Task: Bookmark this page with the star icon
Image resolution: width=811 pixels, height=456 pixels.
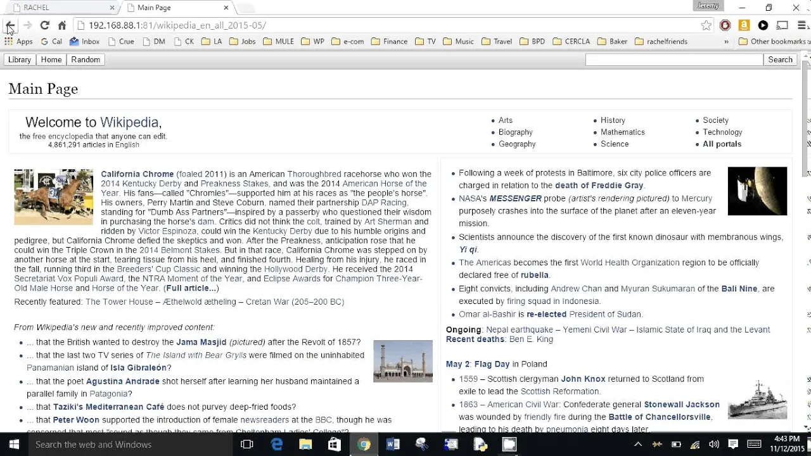Action: point(706,25)
